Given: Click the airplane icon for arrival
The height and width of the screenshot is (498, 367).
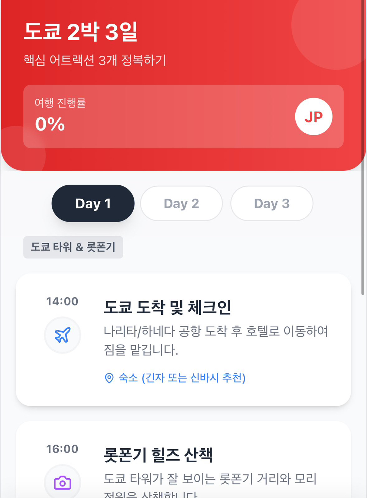Looking at the screenshot, I should coord(62,335).
